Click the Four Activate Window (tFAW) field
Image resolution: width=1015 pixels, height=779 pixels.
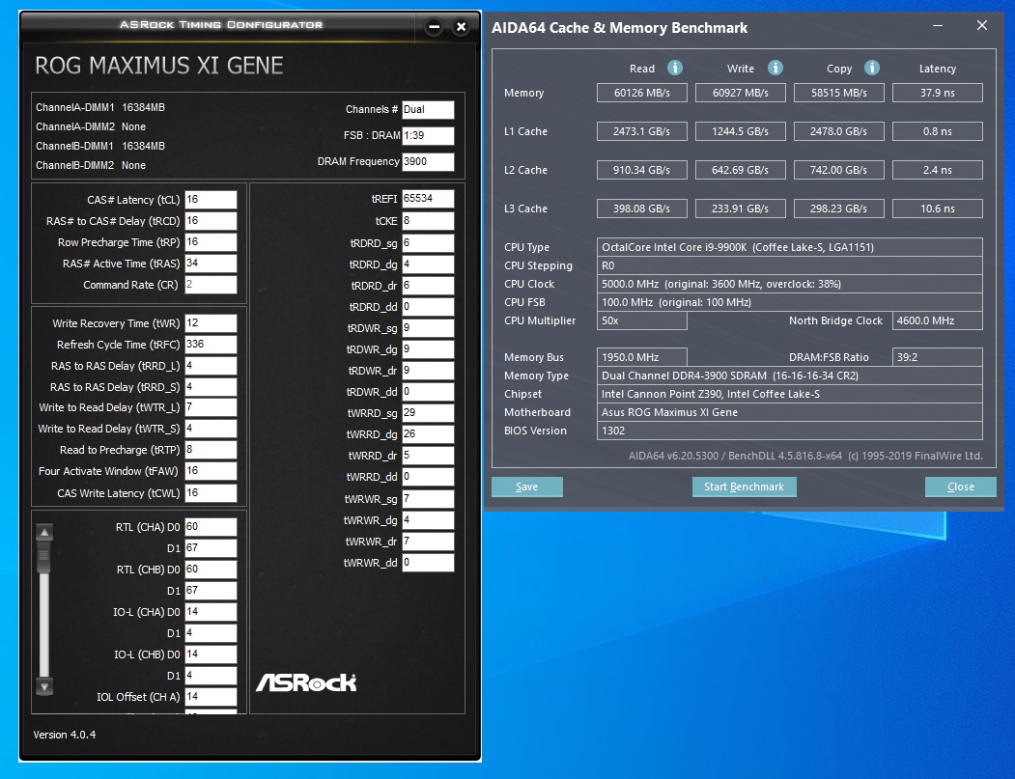(211, 471)
